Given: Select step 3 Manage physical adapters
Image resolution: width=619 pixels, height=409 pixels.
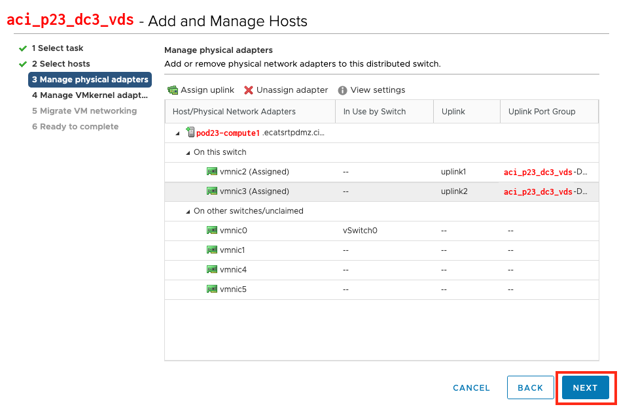Looking at the screenshot, I should tap(90, 80).
